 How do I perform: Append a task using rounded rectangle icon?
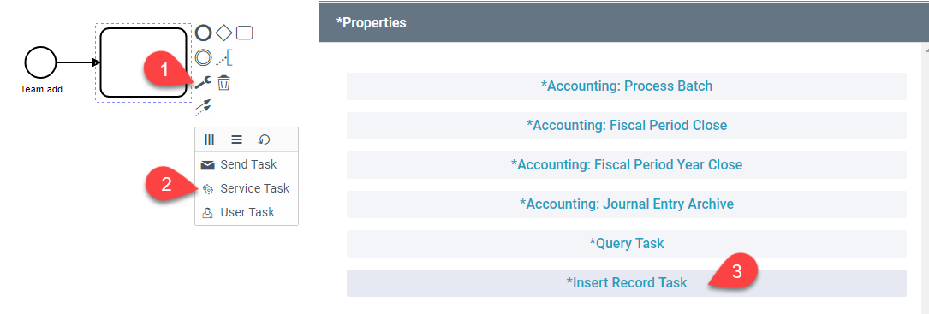pos(245,33)
